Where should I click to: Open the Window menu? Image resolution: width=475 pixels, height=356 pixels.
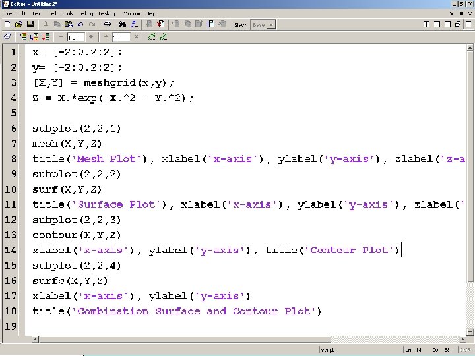coord(131,13)
